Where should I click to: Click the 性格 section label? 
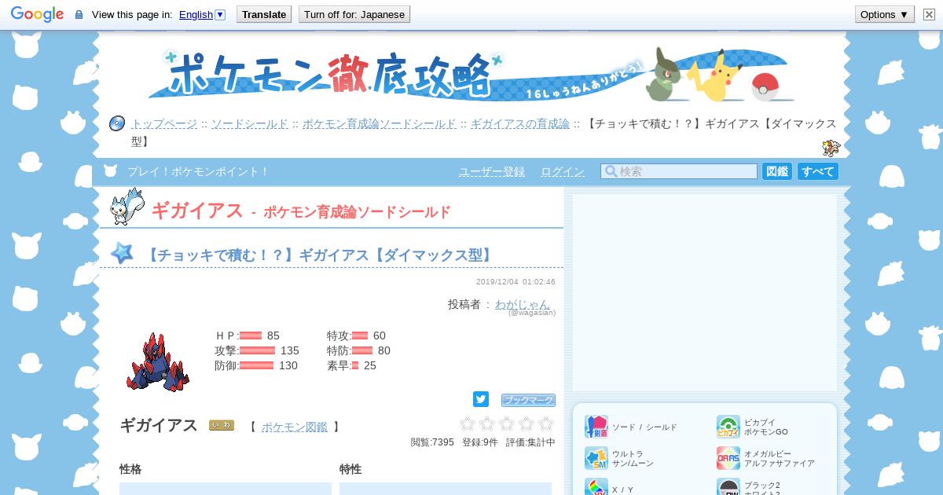[130, 469]
